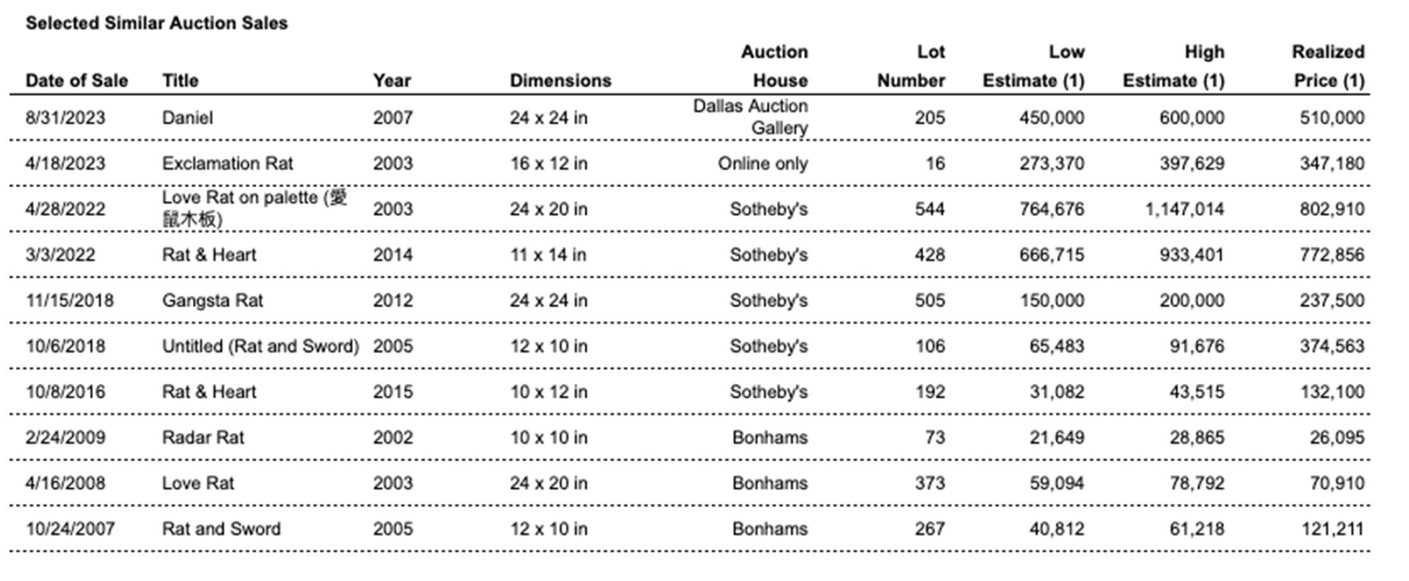Click the 8/31/2023 sale date
Image resolution: width=1409 pixels, height=581 pixels.
pos(65,118)
